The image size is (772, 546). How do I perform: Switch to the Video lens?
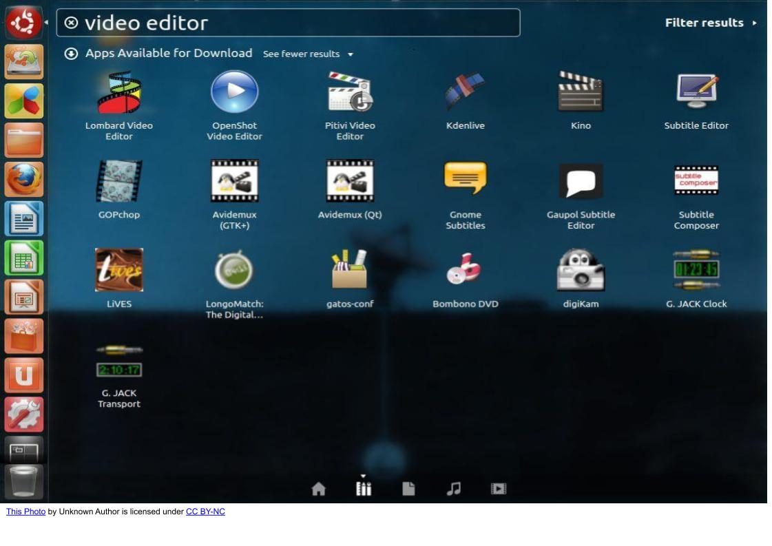coord(499,488)
